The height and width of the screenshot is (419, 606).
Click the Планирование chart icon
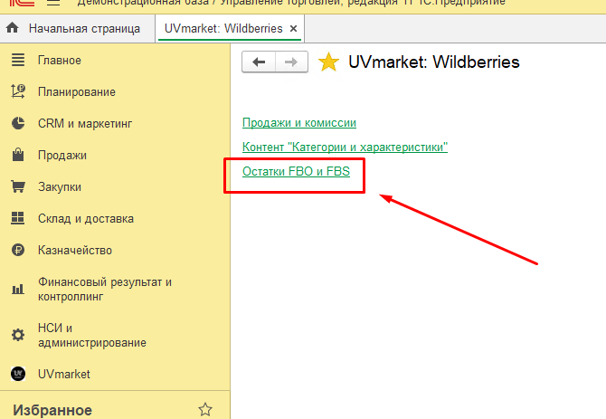(x=18, y=91)
